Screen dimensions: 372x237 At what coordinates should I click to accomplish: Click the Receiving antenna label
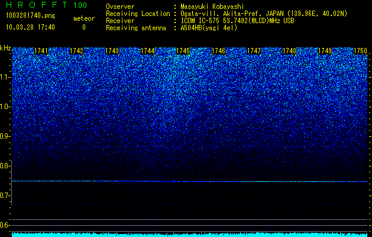pos(136,28)
